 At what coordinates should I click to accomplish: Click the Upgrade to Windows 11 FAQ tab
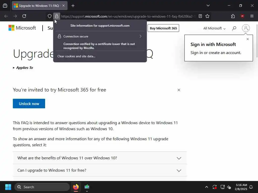[40, 6]
